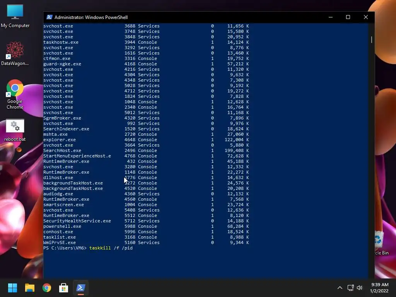Click PID 5160 of WmiPrvSE.exe
396x297 pixels.
click(x=130, y=243)
